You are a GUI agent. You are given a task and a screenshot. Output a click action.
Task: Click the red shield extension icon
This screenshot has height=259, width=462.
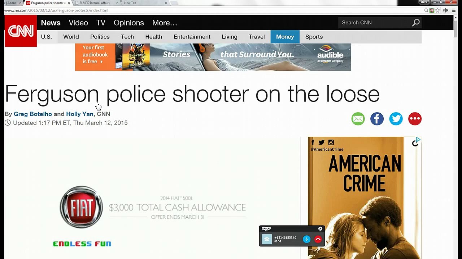(x=432, y=10)
